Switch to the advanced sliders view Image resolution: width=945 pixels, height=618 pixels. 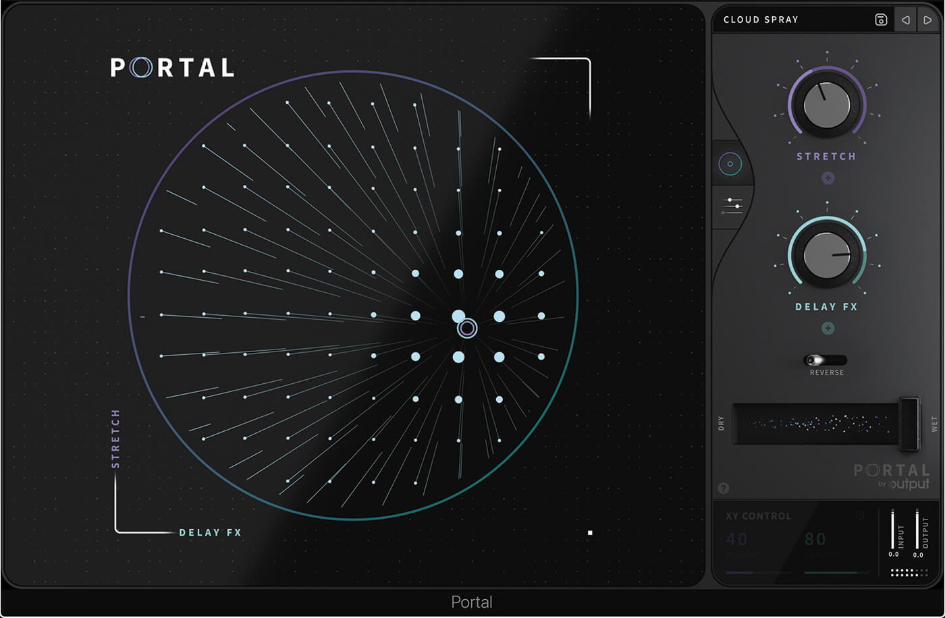[732, 206]
